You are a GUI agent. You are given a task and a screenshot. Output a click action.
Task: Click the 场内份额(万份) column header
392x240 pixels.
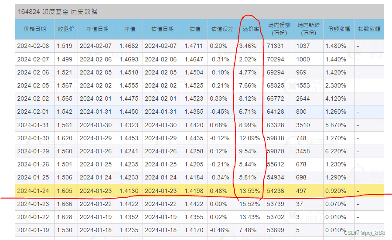[x=279, y=29]
